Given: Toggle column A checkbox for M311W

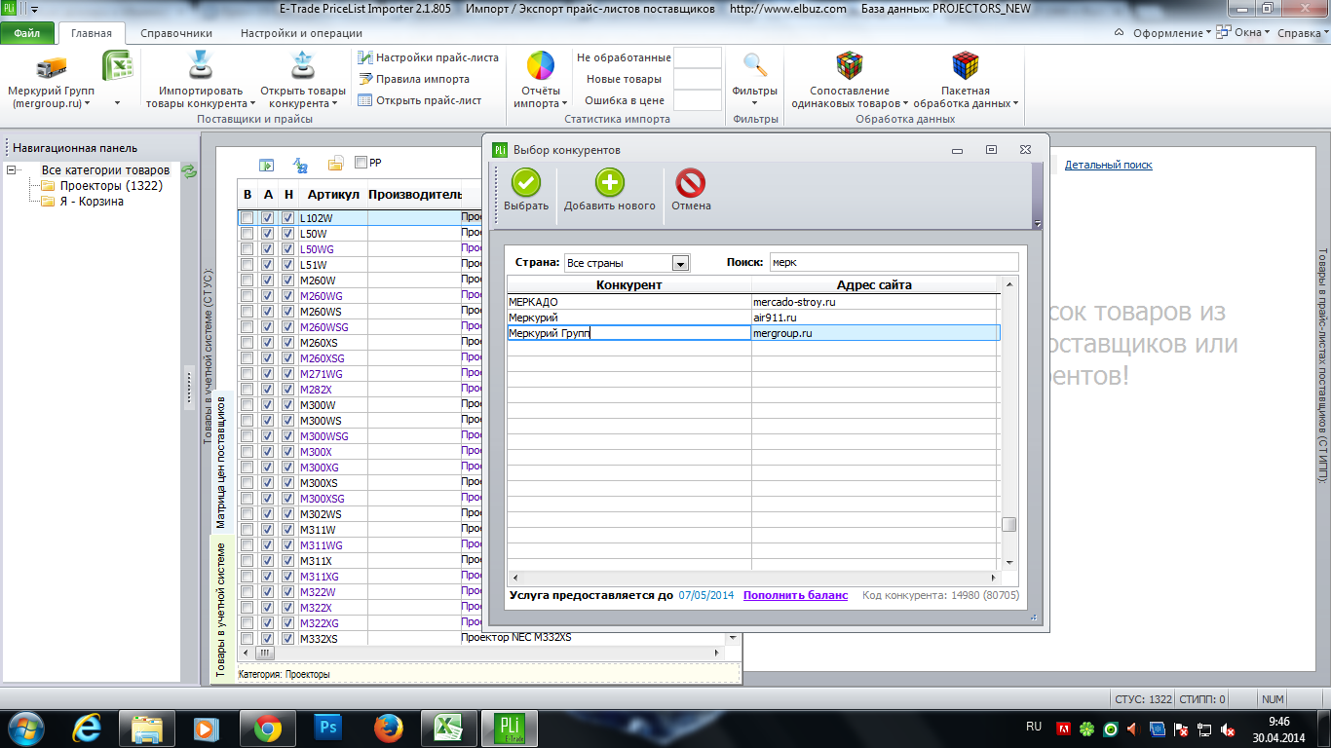Looking at the screenshot, I should pyautogui.click(x=267, y=530).
